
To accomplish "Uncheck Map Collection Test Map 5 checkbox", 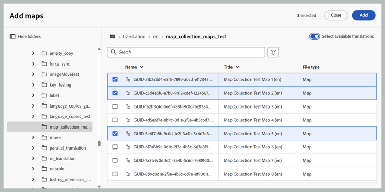I will click(115, 134).
